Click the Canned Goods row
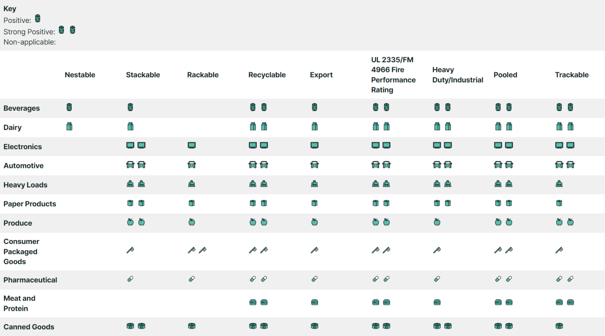 pos(29,327)
